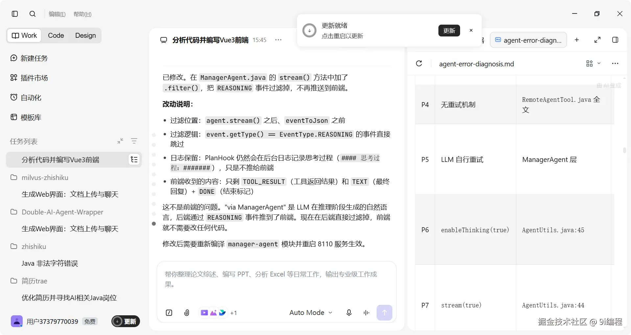Screen dimensions: 631x335
Task: Switch to the Code tab
Action: point(56,35)
